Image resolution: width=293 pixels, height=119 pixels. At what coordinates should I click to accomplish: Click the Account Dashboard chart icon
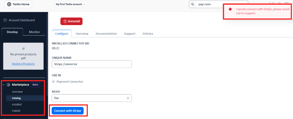point(5,20)
